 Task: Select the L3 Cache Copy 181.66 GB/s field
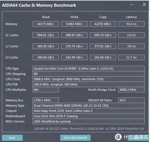[103, 57]
